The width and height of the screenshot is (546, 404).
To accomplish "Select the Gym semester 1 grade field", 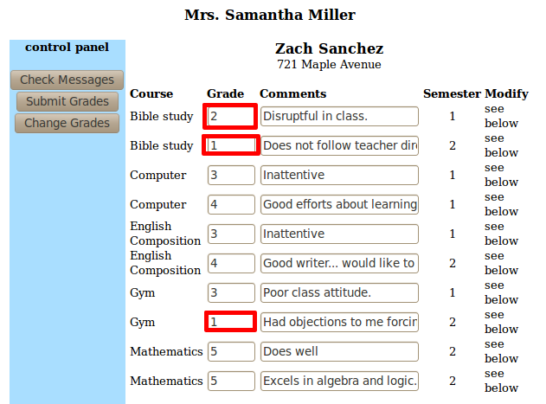I will [x=230, y=292].
